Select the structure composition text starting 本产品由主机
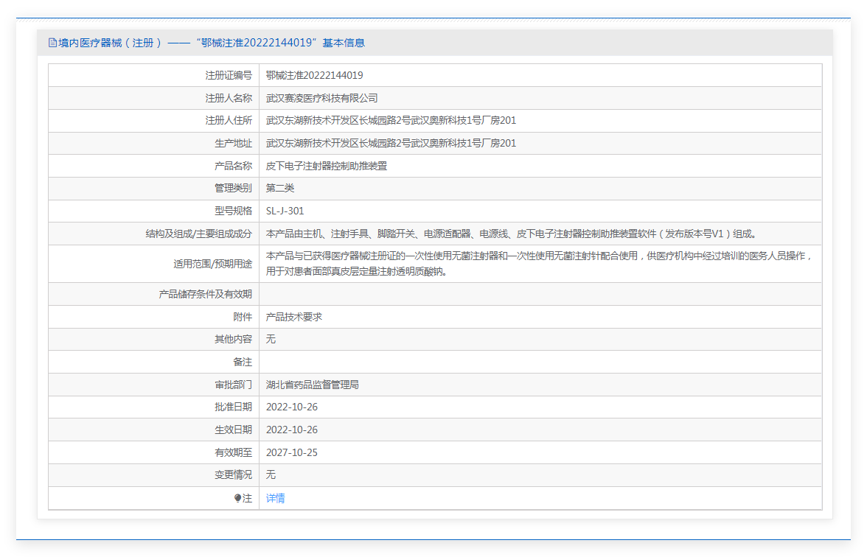867x557 pixels. tap(511, 234)
